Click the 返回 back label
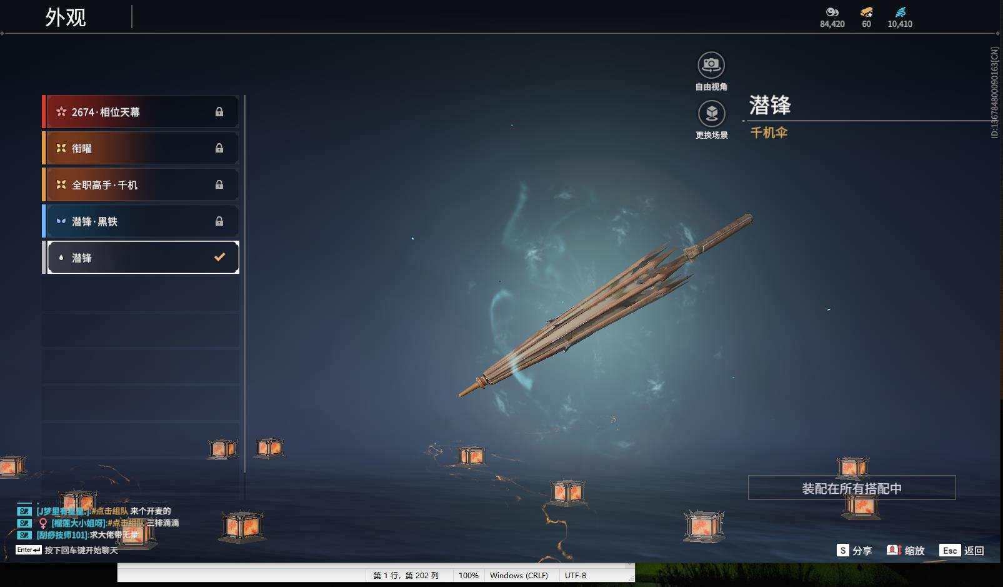The width and height of the screenshot is (1003, 587). [x=974, y=551]
